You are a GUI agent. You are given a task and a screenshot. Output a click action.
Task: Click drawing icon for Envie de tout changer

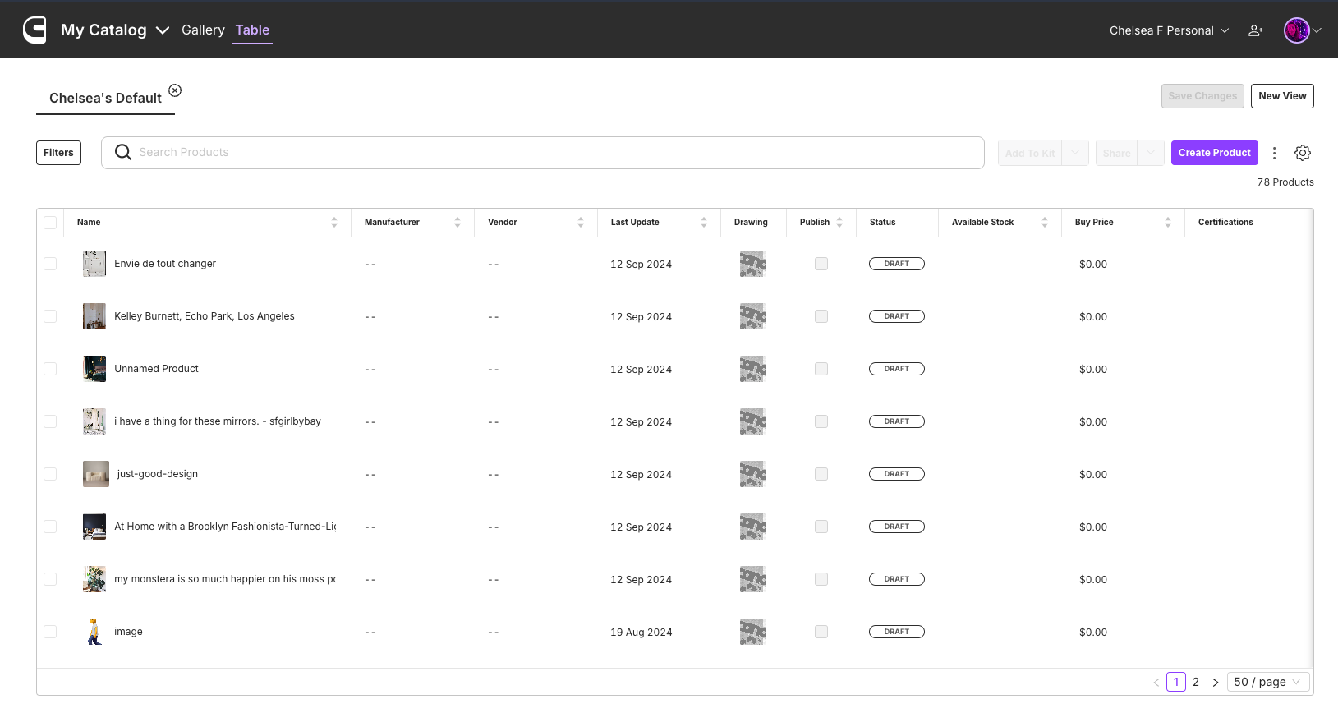pyautogui.click(x=752, y=264)
